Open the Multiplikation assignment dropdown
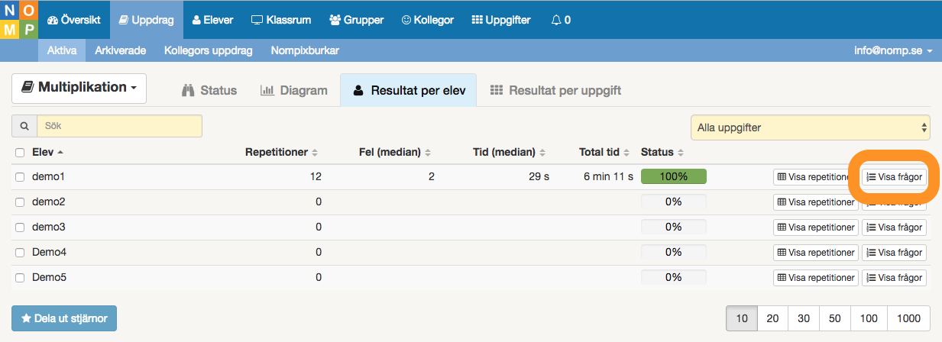942x342 pixels. tap(79, 88)
